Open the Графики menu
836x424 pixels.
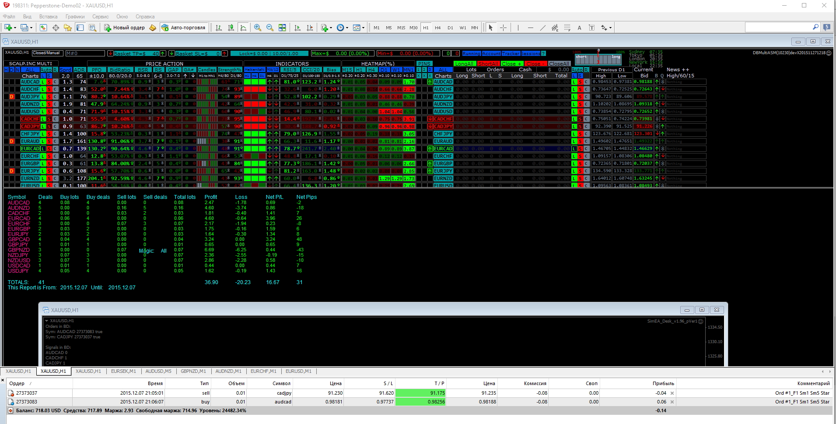(75, 17)
